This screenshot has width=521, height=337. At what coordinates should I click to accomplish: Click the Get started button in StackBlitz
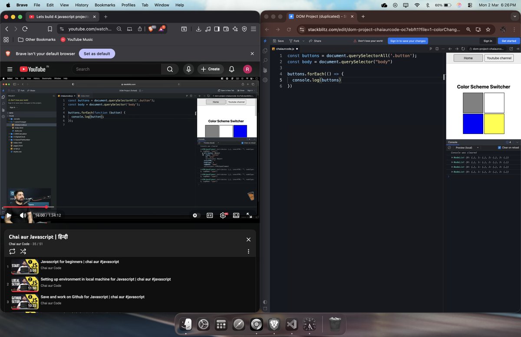point(509,41)
